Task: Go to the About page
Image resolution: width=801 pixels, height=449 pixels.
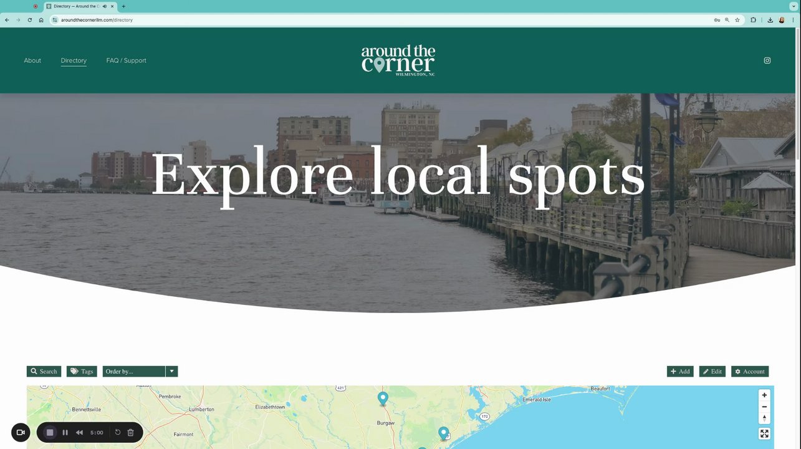Action: [x=32, y=60]
